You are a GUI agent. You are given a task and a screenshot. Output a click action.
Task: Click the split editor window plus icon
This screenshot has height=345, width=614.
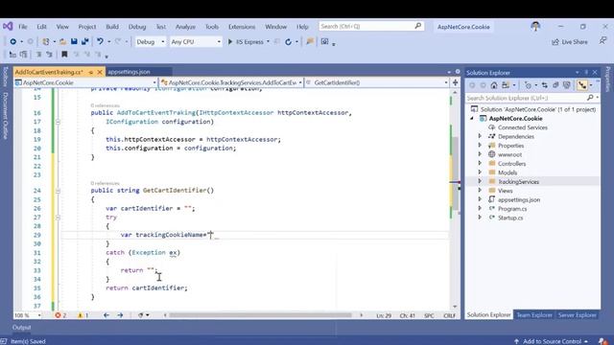pos(455,82)
